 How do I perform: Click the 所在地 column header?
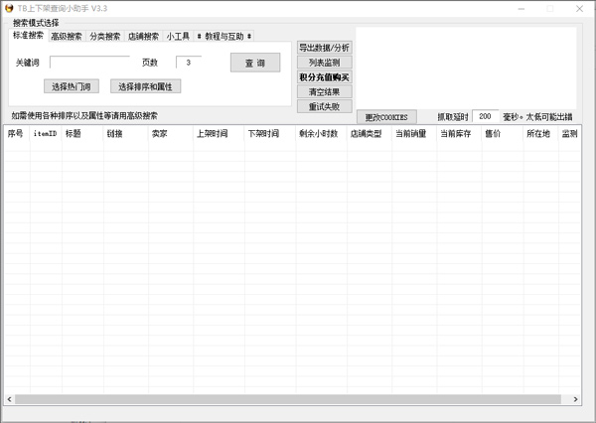pos(541,133)
